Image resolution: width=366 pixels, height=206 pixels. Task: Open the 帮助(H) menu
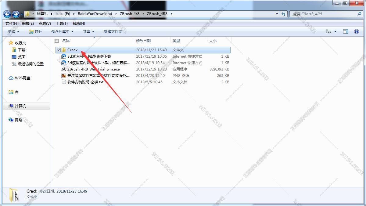[79, 23]
